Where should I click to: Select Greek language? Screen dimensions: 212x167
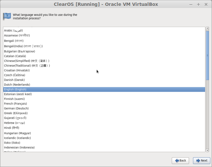[x=104, y=113]
